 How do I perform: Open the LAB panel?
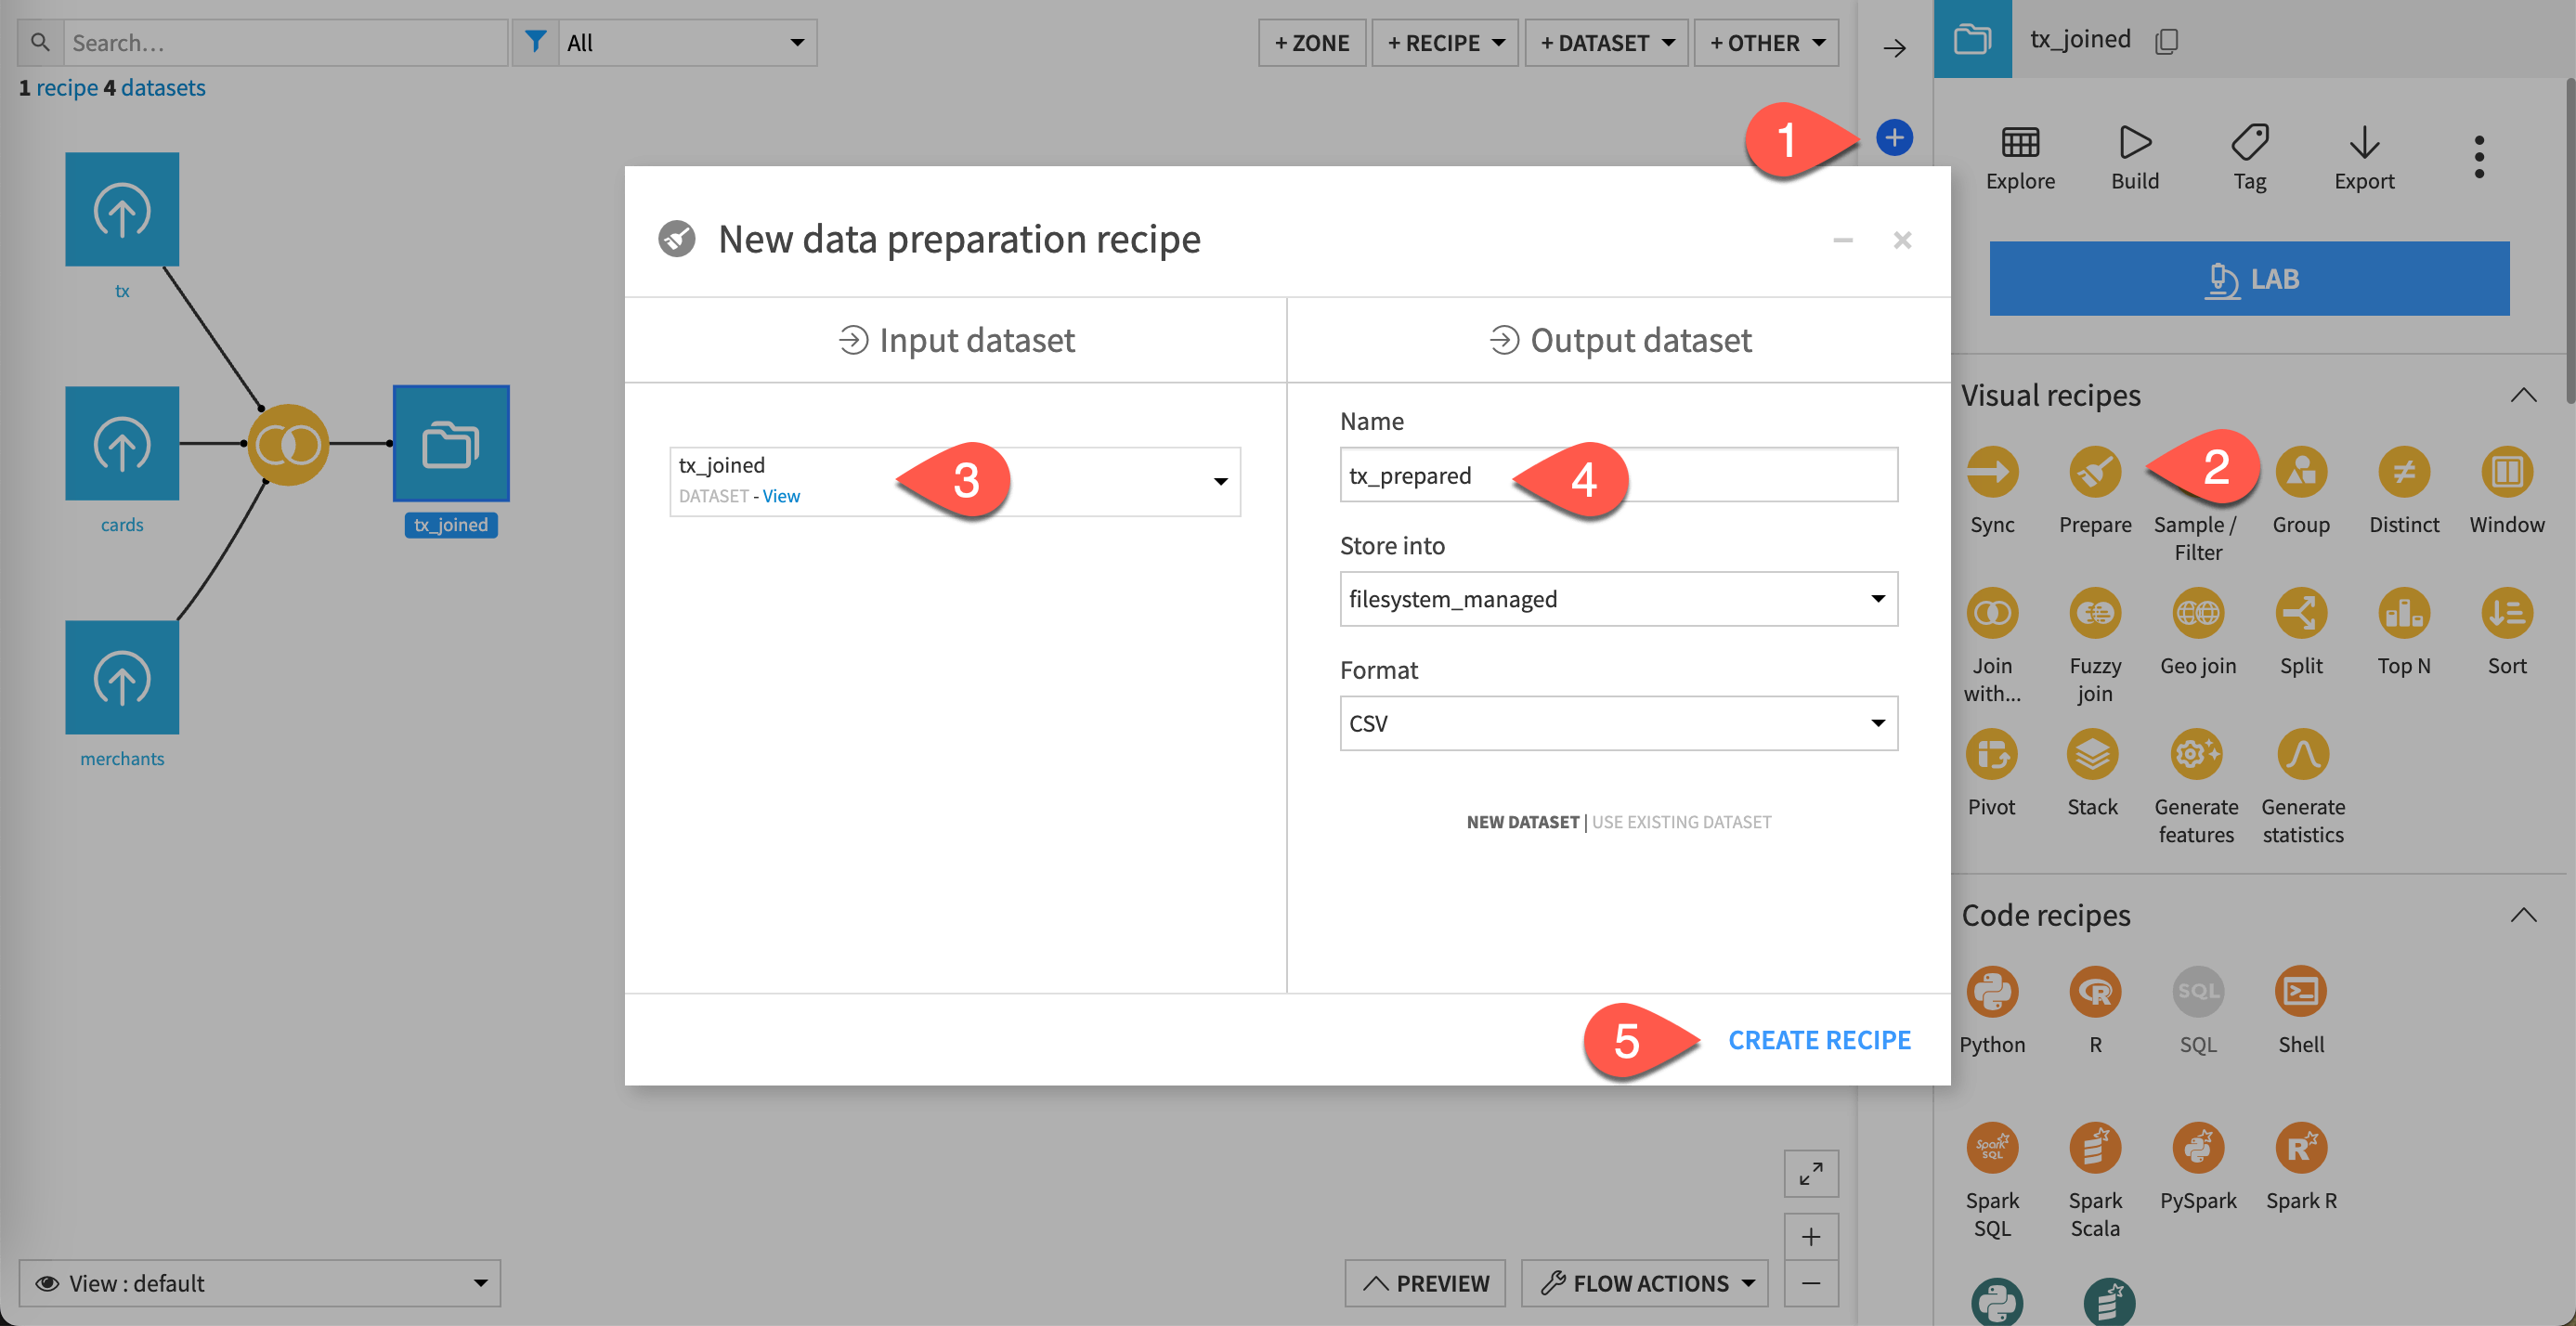pos(2249,278)
